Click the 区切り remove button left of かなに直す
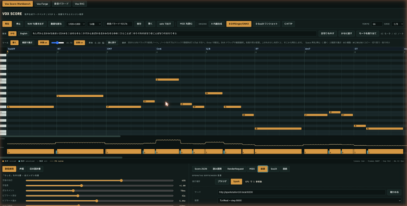The width and height of the screenshot is (407, 206). [328, 33]
